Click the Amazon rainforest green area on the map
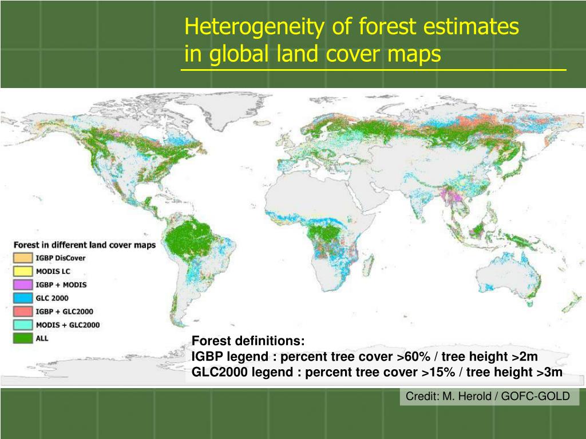 (189, 239)
